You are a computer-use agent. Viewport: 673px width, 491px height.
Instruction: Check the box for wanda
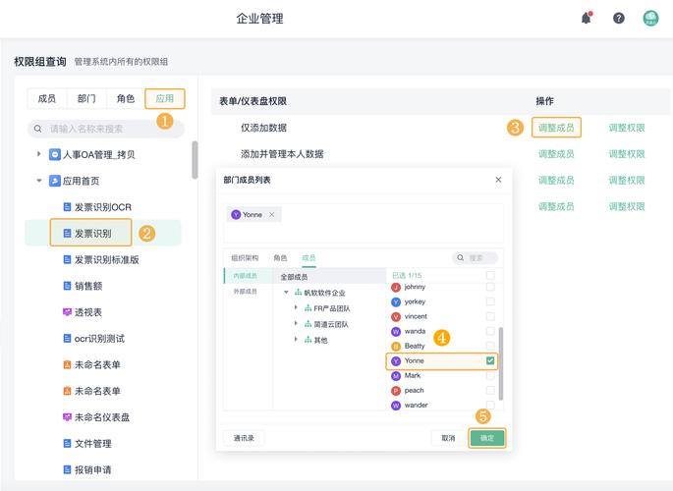pyautogui.click(x=490, y=331)
